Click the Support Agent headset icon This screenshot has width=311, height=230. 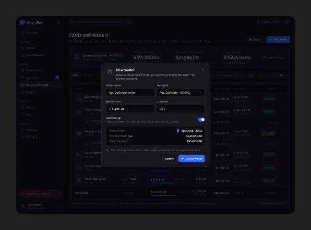pyautogui.click(x=79, y=168)
